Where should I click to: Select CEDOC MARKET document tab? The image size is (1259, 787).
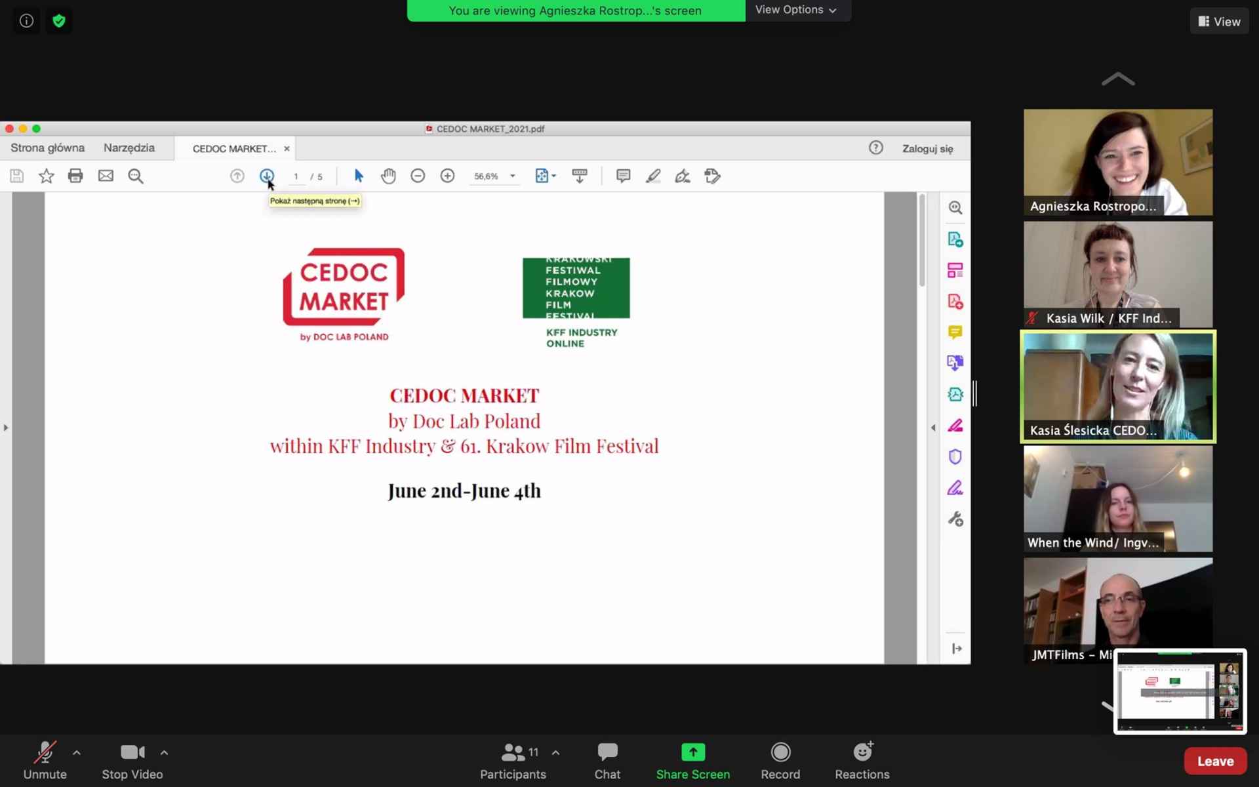coord(234,149)
